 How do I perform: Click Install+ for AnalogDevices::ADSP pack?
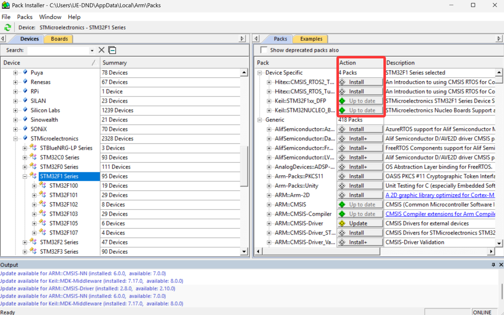click(x=360, y=167)
